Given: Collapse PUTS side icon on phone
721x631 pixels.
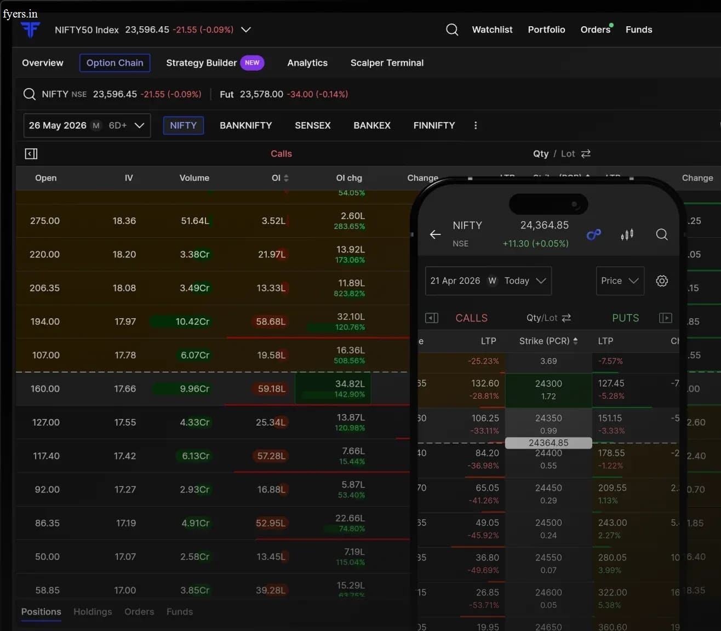Looking at the screenshot, I should 666,318.
